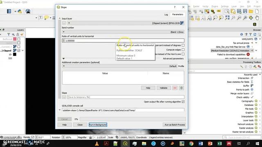Toggle visibility checkbox of the third layer
Image resolution: width=262 pixels, height=147 pixels.
pyautogui.click(x=19, y=47)
